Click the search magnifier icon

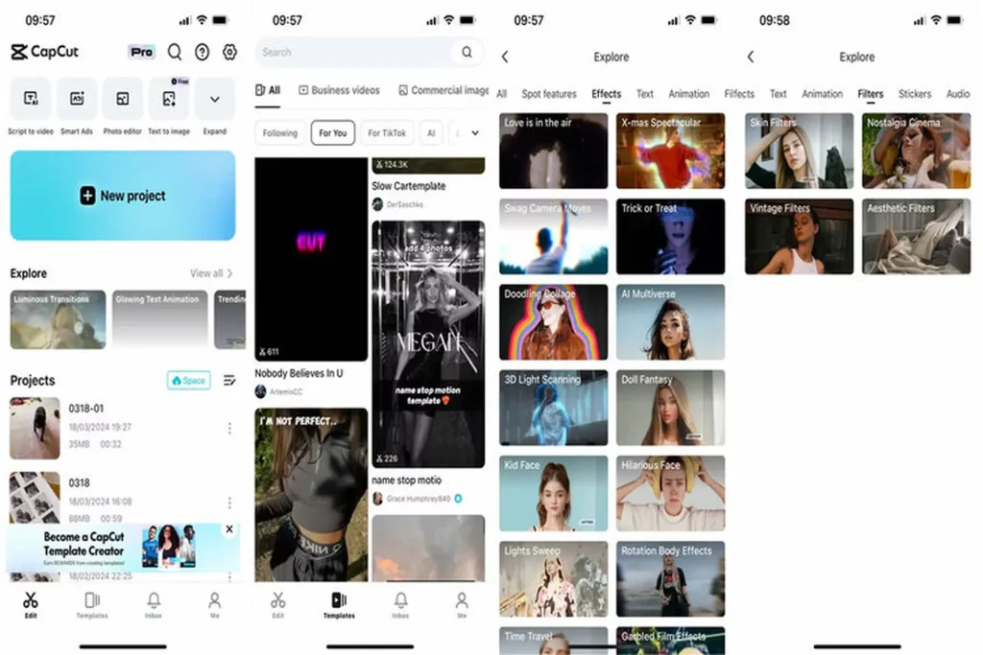[175, 52]
